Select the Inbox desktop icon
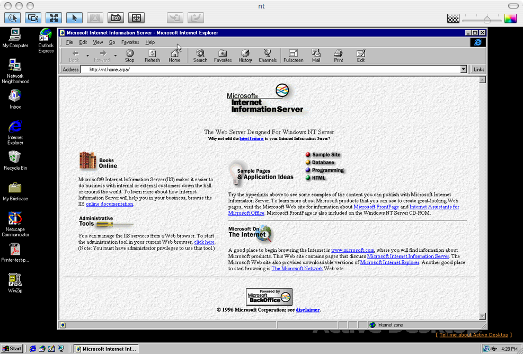The image size is (523, 354). [x=15, y=99]
